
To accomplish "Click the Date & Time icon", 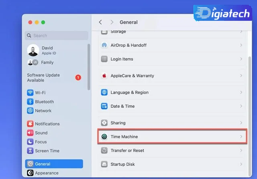I will point(104,106).
